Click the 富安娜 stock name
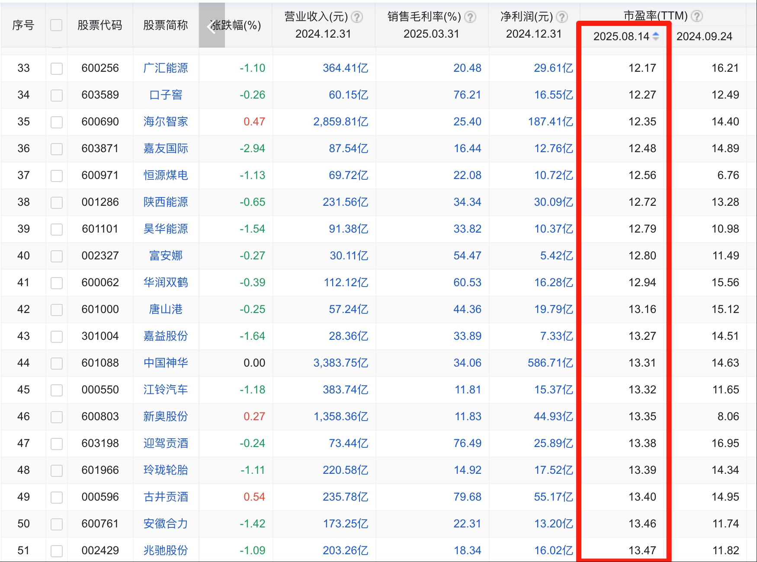Screen dimensions: 757x562 point(166,255)
